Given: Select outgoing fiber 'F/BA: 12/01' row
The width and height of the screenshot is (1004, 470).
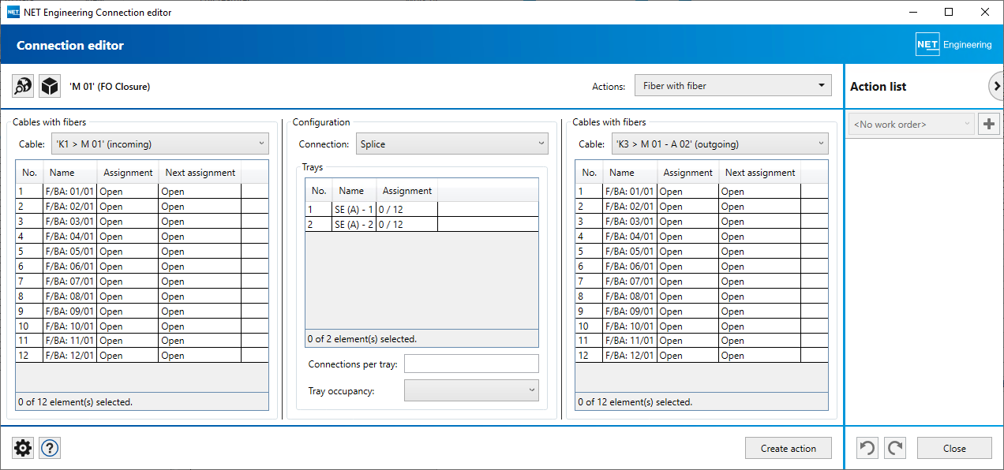Looking at the screenshot, I should (702, 356).
